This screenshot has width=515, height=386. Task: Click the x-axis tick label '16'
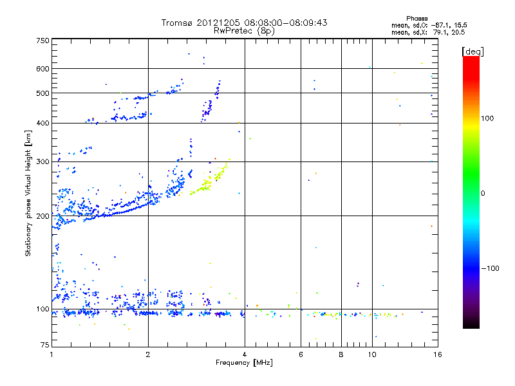(438, 354)
